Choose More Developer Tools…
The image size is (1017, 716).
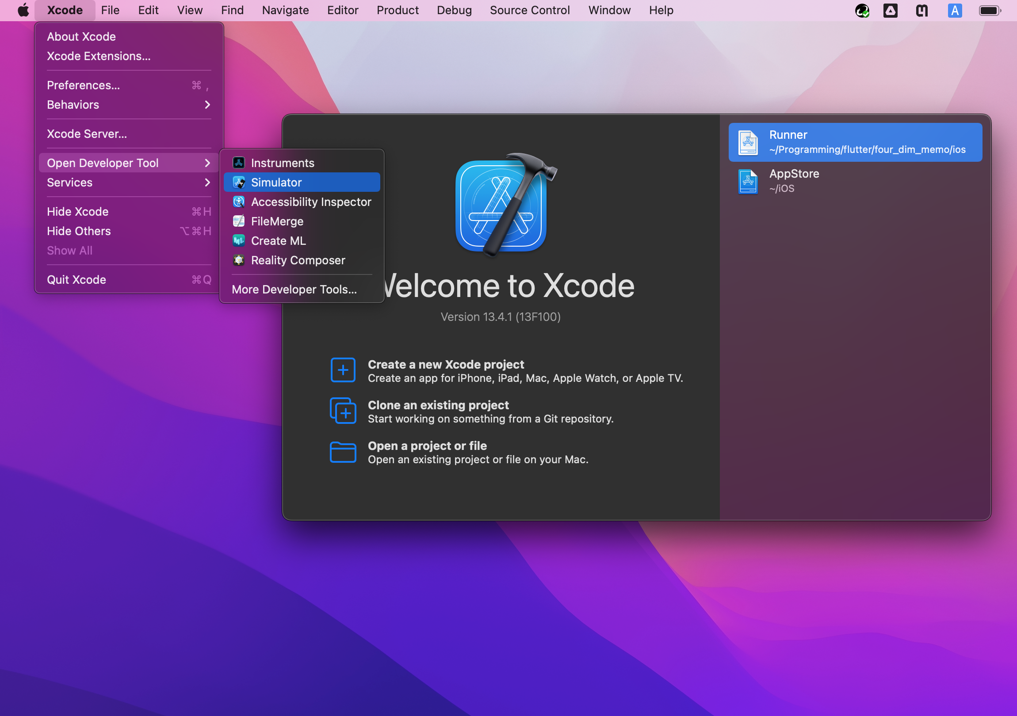click(302, 289)
